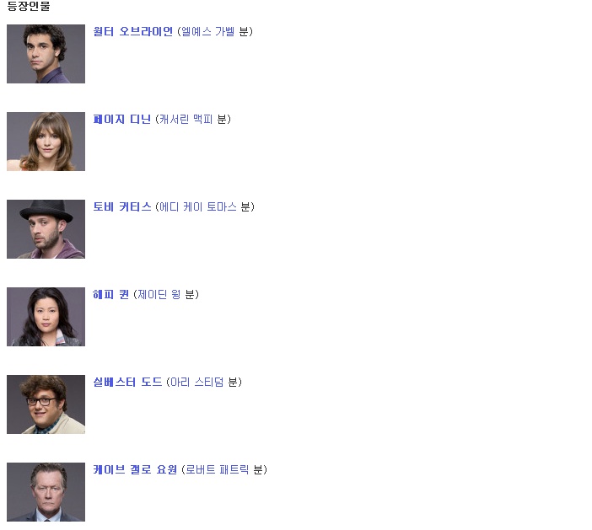Click the thumbnail with the eyeglasses
The height and width of the screenshot is (530, 592).
pos(46,404)
